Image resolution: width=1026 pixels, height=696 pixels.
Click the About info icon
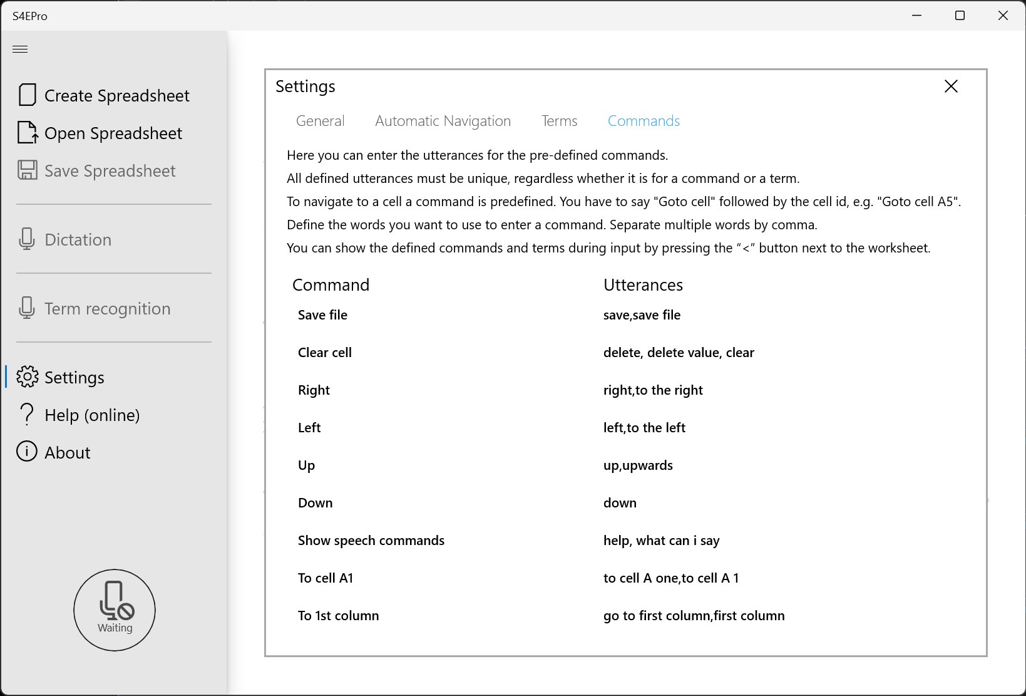[x=27, y=452]
